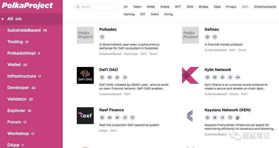The width and height of the screenshot is (279, 148).
Task: Click the Kylin Network project title
Action: point(218,70)
